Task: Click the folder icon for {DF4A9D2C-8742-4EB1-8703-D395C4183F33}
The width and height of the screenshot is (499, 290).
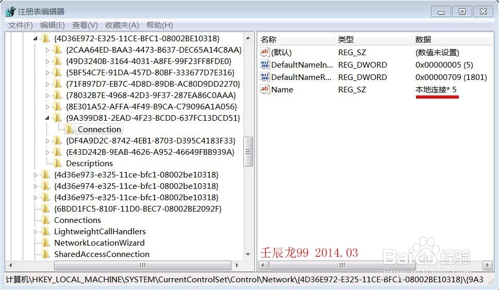Action: tap(58, 140)
